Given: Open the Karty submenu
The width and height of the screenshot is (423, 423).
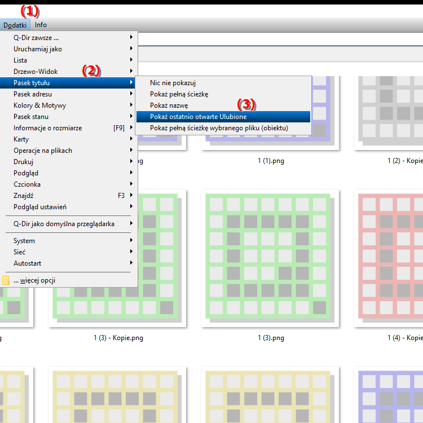Looking at the screenshot, I should [x=69, y=139].
